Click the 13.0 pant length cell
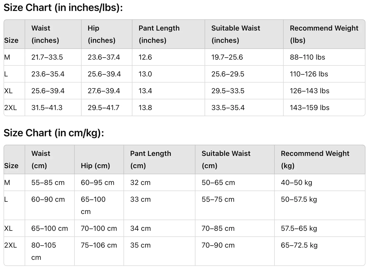 pyautogui.click(x=145, y=74)
